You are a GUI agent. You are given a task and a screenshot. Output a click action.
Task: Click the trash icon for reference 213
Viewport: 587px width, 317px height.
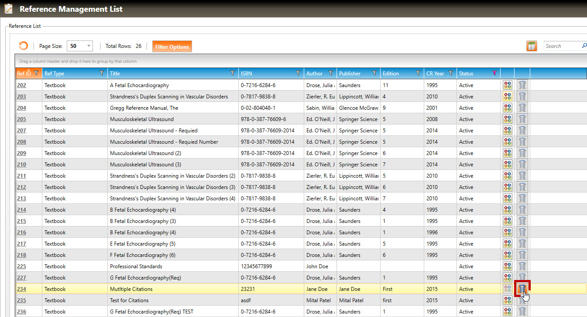pyautogui.click(x=522, y=199)
